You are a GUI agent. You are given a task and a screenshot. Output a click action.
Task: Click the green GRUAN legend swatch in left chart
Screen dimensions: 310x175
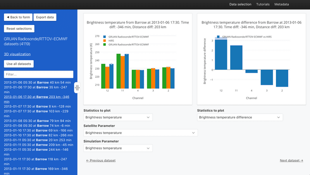[x=105, y=45]
